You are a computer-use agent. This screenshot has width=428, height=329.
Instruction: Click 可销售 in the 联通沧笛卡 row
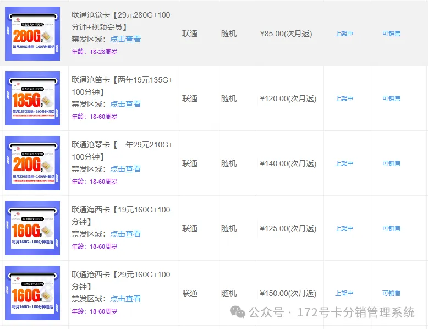click(391, 98)
